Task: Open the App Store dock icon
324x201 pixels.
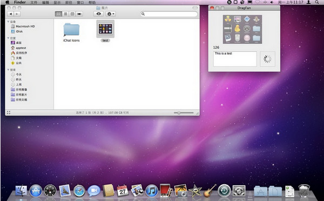Action: [x=36, y=191]
